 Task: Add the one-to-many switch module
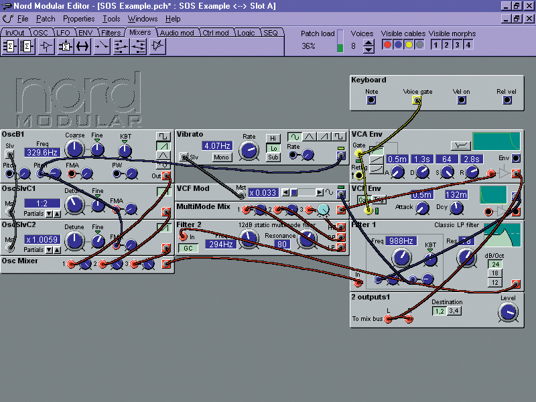[x=139, y=46]
